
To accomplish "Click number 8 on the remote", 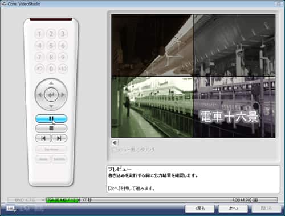I will pos(51,57).
